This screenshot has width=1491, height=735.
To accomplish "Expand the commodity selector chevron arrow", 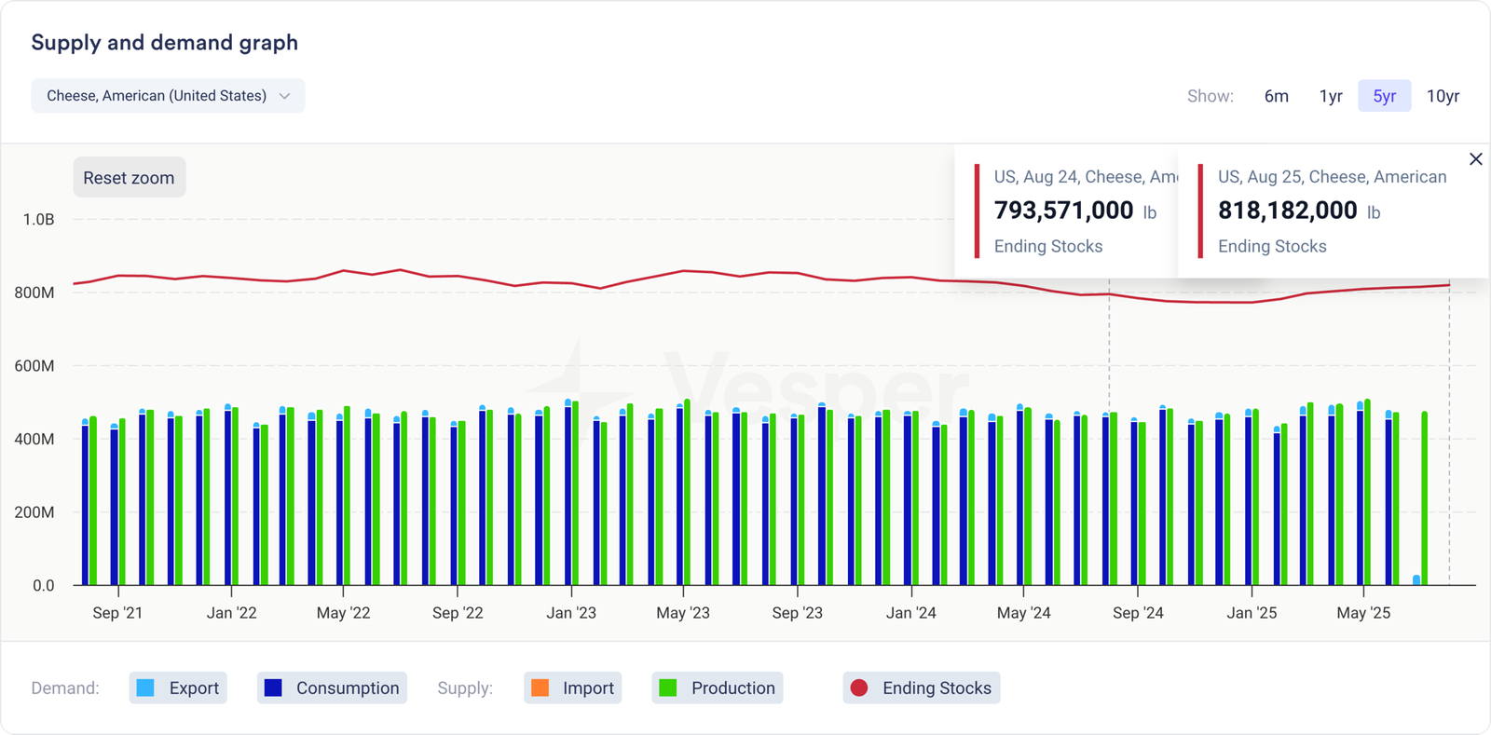I will [285, 96].
